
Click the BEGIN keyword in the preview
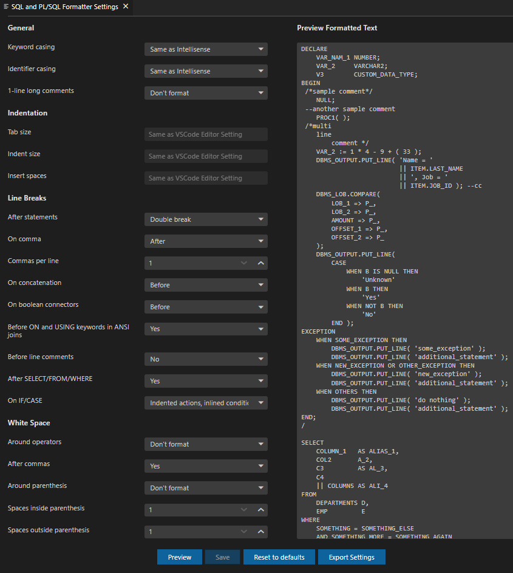[x=310, y=83]
